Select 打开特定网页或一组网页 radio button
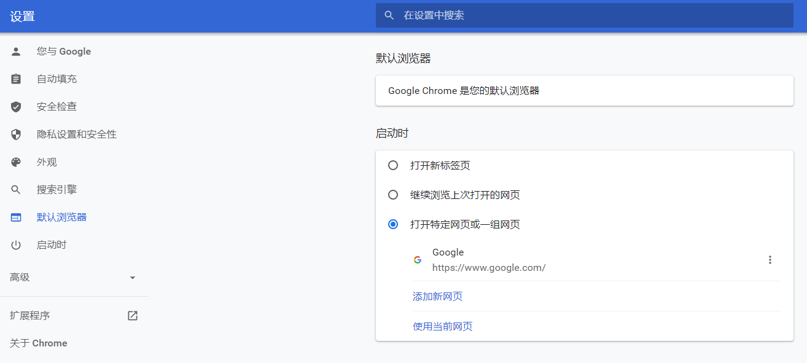This screenshot has width=807, height=363. [393, 224]
